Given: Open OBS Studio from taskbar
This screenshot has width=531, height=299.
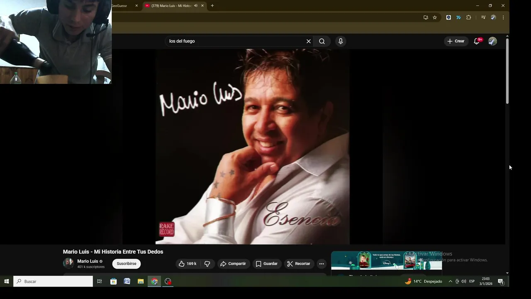Looking at the screenshot, I should pos(168,281).
